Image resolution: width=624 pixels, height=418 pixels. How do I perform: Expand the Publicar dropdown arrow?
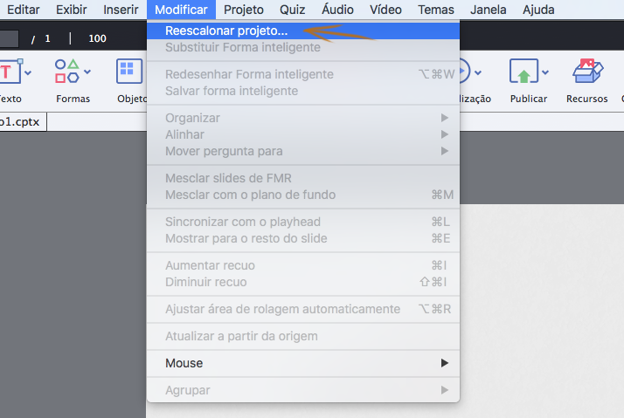coord(545,72)
